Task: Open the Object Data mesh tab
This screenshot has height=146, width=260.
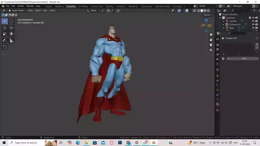Action: (x=218, y=100)
